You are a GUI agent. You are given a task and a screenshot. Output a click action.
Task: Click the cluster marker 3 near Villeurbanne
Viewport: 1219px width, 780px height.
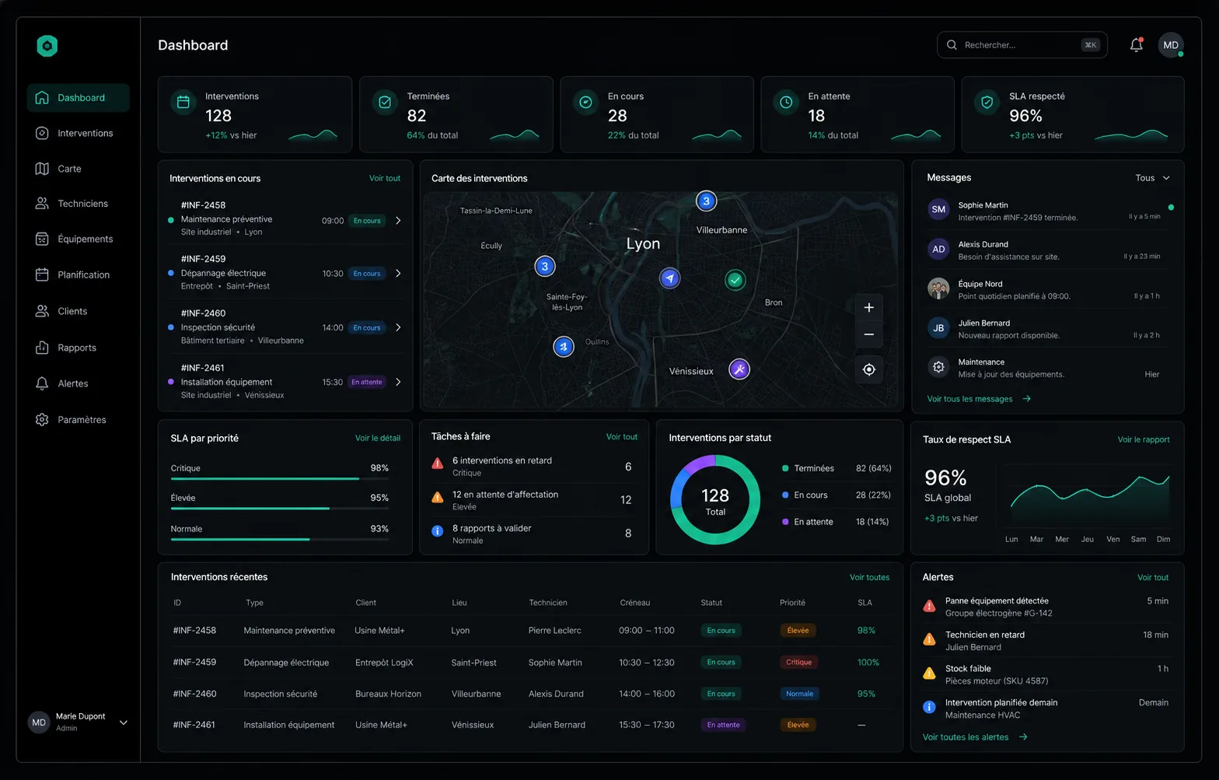point(706,201)
